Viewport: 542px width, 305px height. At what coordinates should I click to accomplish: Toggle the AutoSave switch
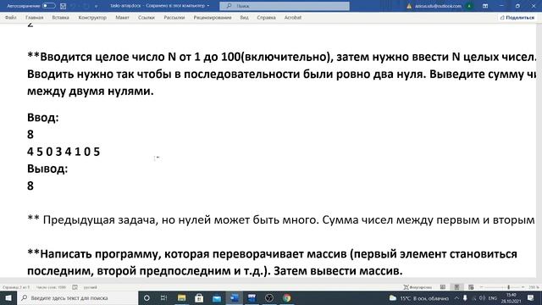tap(49, 6)
